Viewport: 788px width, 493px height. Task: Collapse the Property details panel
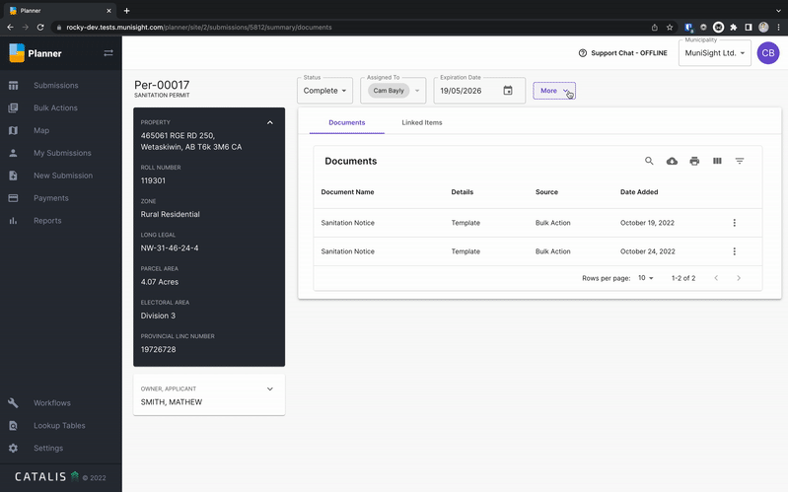point(270,122)
